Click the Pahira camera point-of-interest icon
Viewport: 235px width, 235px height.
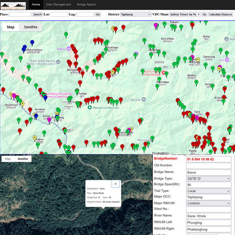pos(68,49)
